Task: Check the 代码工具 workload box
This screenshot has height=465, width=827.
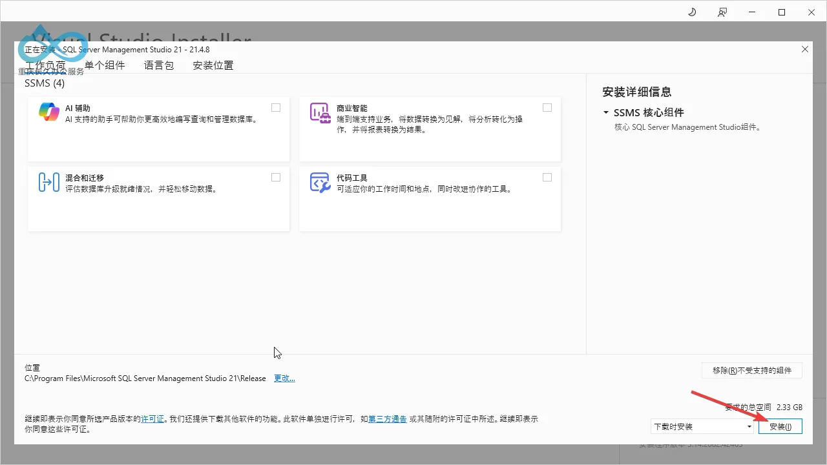Action: click(x=547, y=178)
